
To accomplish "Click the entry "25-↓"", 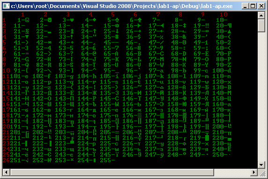I will tap(111, 31).
